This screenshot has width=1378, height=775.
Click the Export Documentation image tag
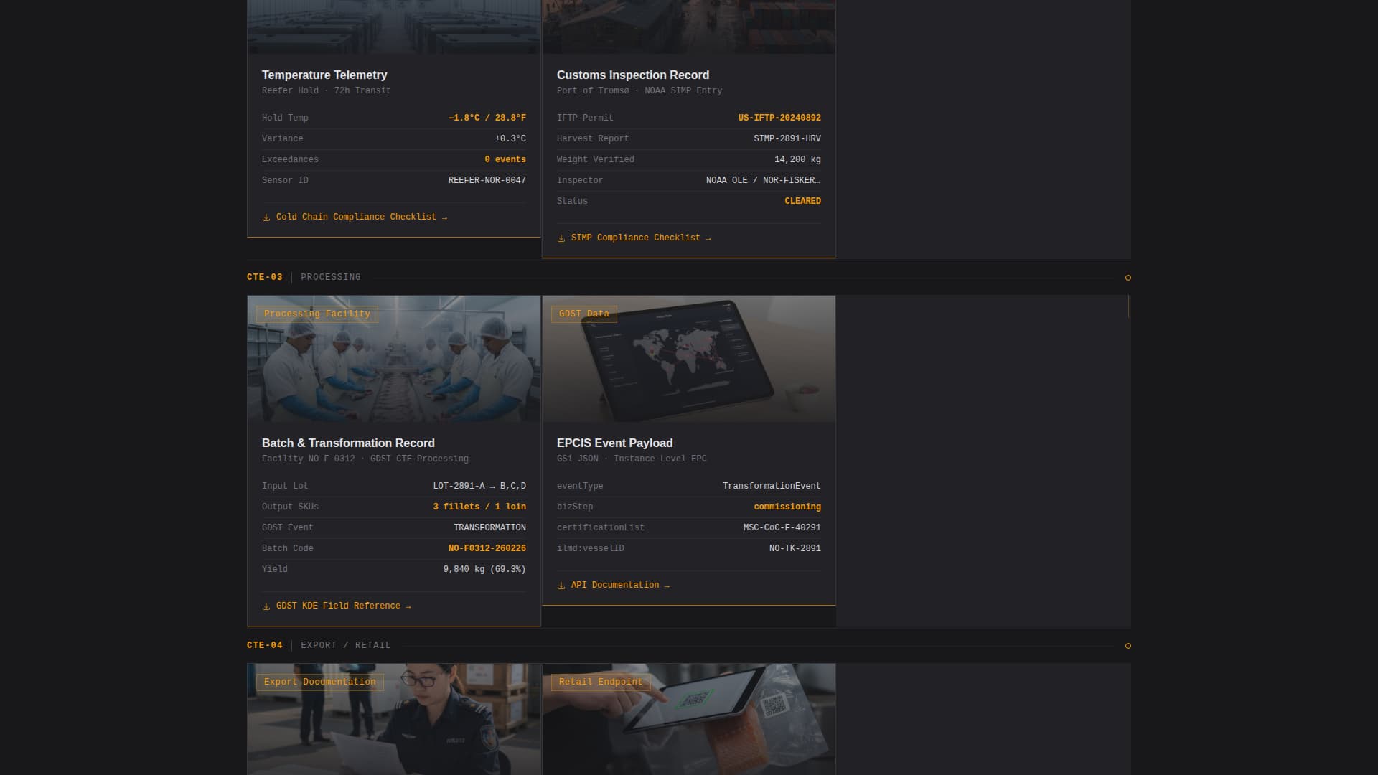[319, 682]
